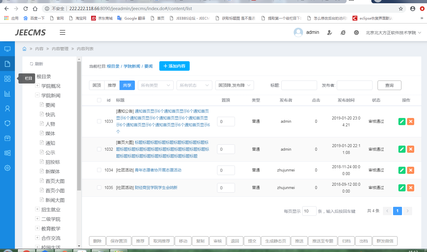The image size is (427, 252).
Task: Click the power icon in top header
Action: click(x=356, y=33)
